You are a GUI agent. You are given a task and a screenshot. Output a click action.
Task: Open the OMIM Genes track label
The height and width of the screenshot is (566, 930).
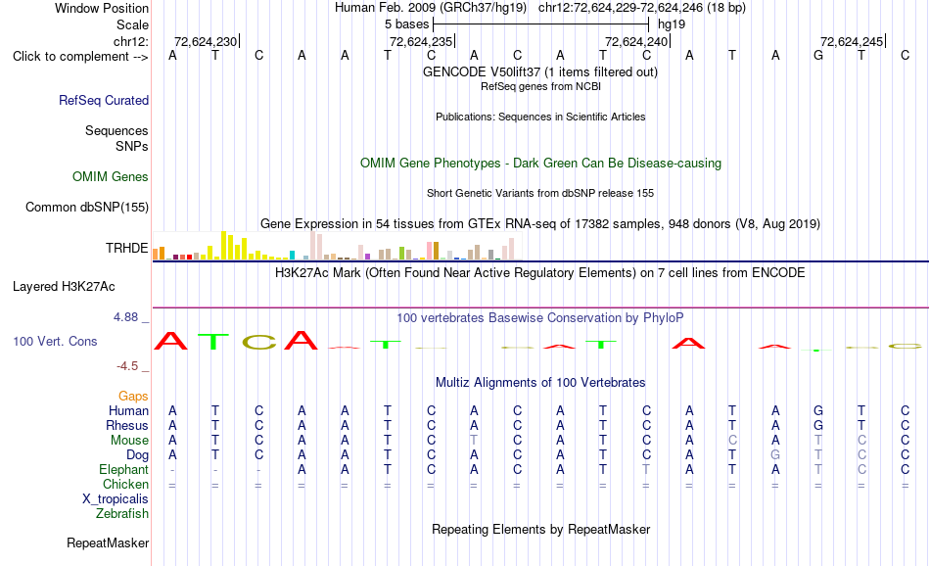click(111, 177)
